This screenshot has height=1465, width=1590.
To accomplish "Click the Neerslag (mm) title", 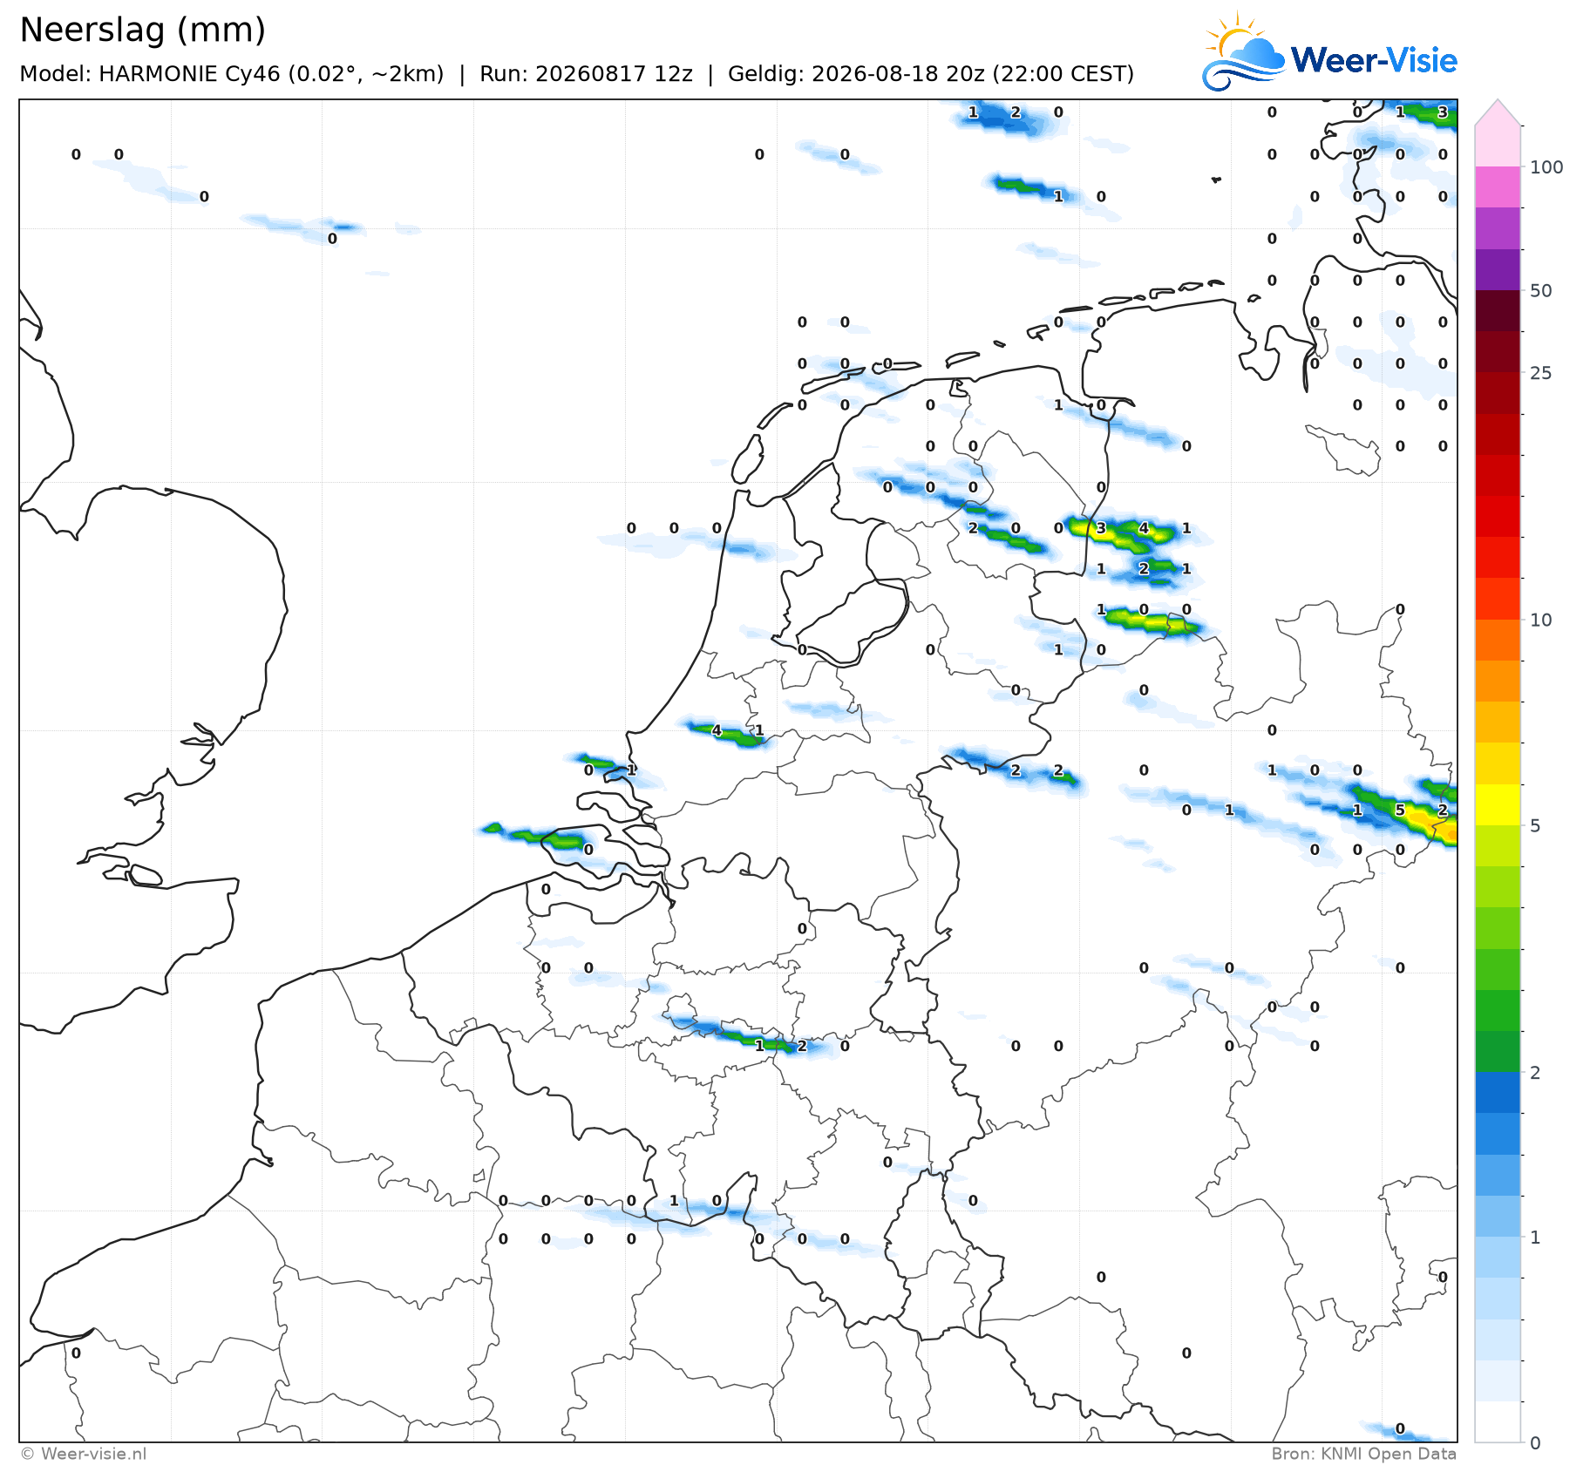I will (x=142, y=31).
